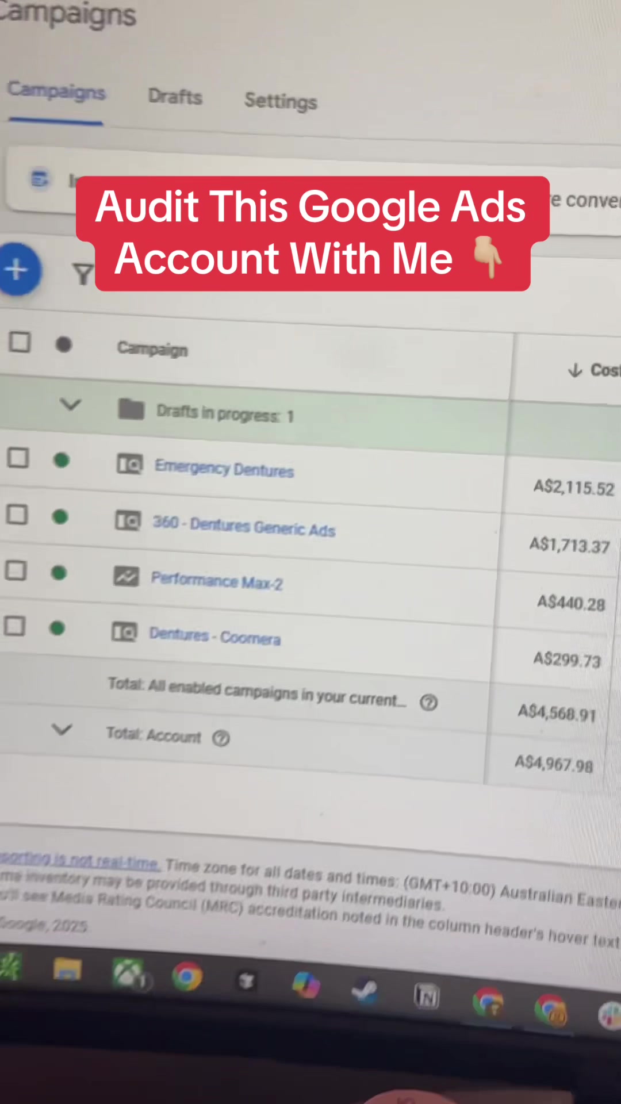The width and height of the screenshot is (621, 1104).
Task: Open Notion from the taskbar
Action: 427,996
